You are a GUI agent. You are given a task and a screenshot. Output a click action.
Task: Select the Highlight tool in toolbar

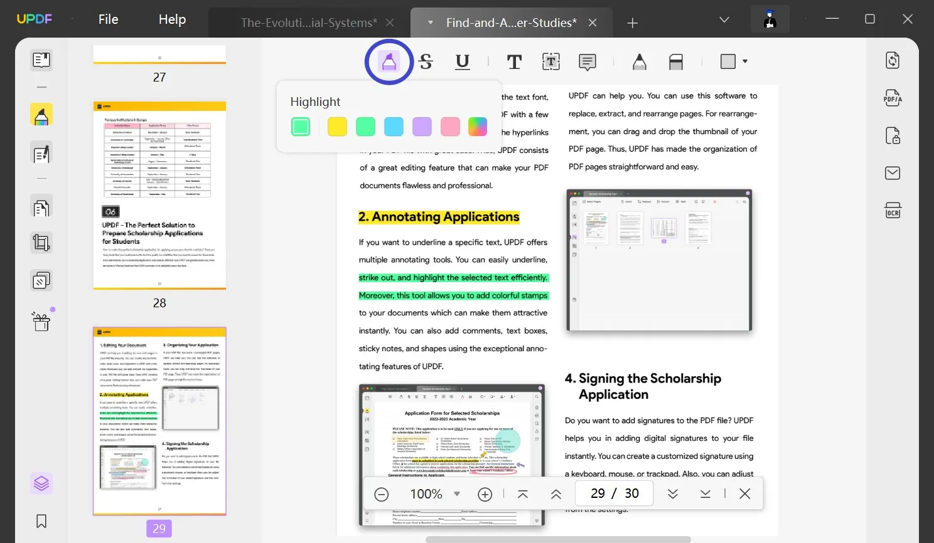pyautogui.click(x=389, y=61)
